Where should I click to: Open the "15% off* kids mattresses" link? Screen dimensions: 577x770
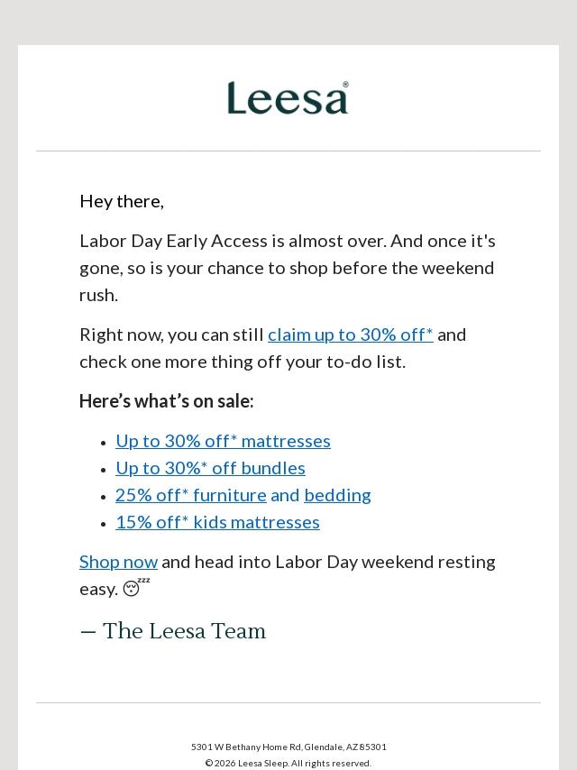point(217,522)
